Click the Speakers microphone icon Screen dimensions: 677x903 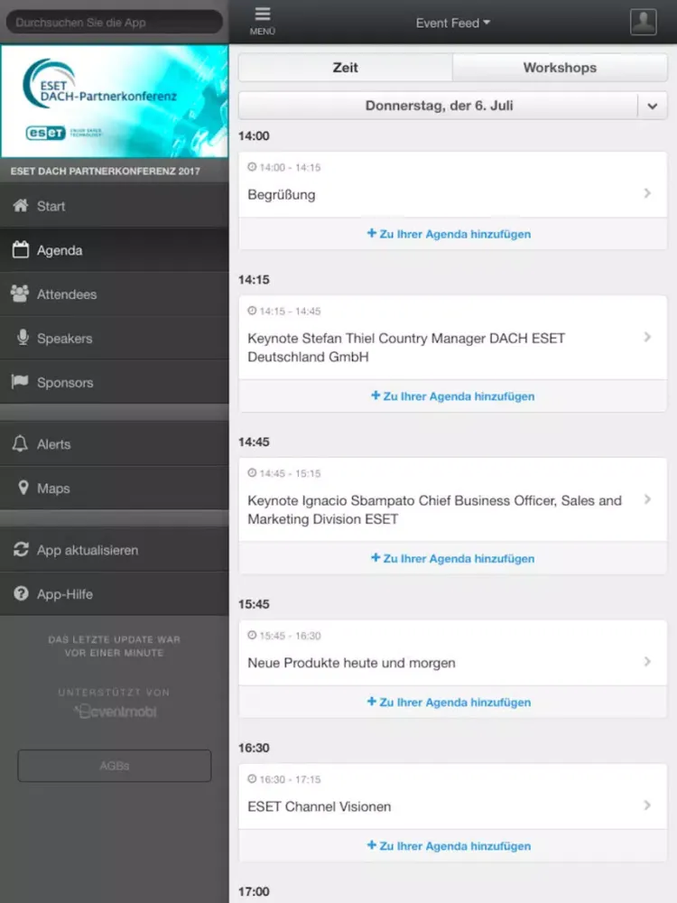[x=23, y=338]
